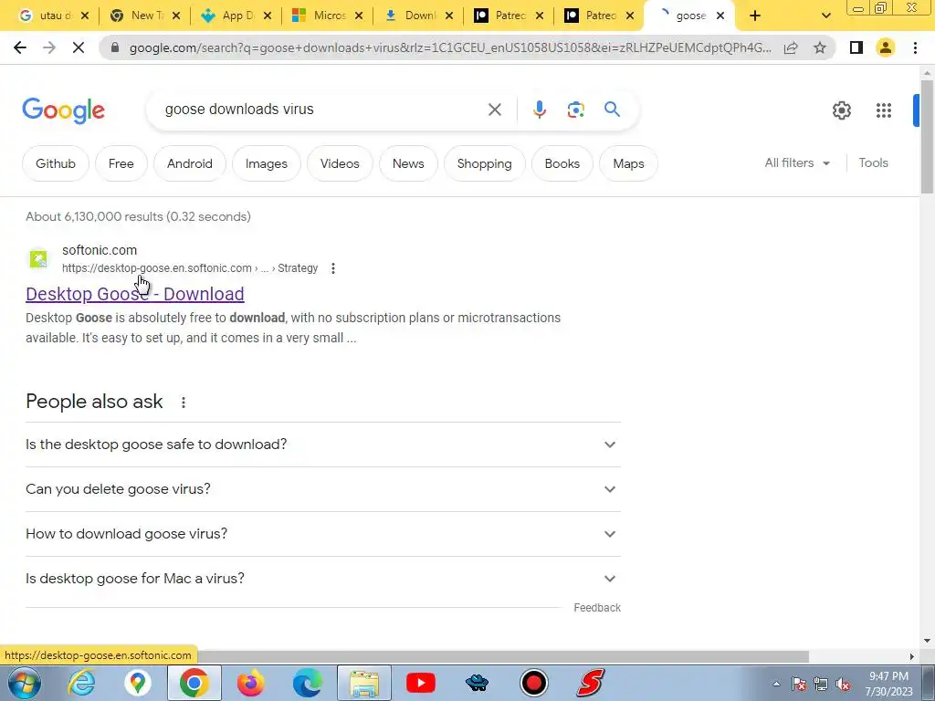Open the Desktop Goose - Download link
The width and height of the screenshot is (935, 701).
pos(135,294)
